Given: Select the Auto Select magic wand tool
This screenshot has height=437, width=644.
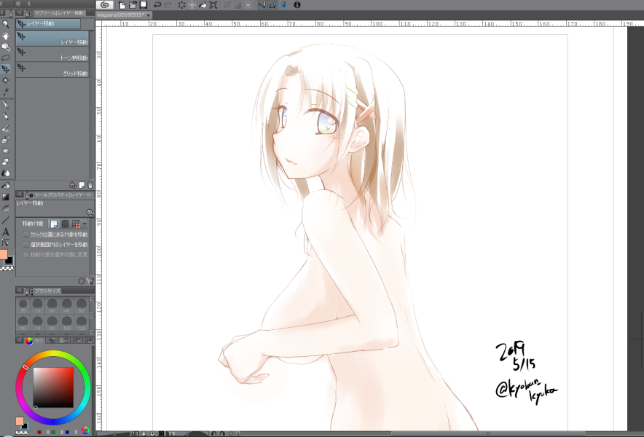Looking at the screenshot, I should 6,81.
